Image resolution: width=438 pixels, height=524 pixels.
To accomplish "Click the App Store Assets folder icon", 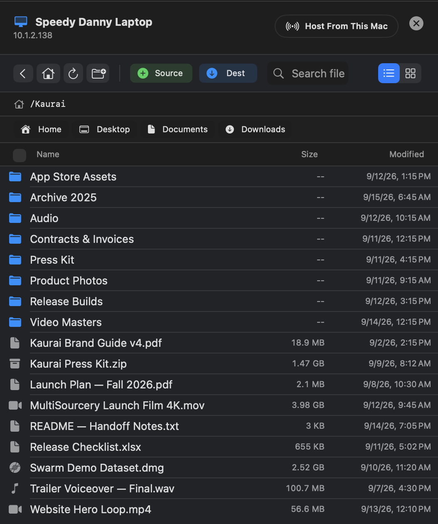I will point(15,177).
